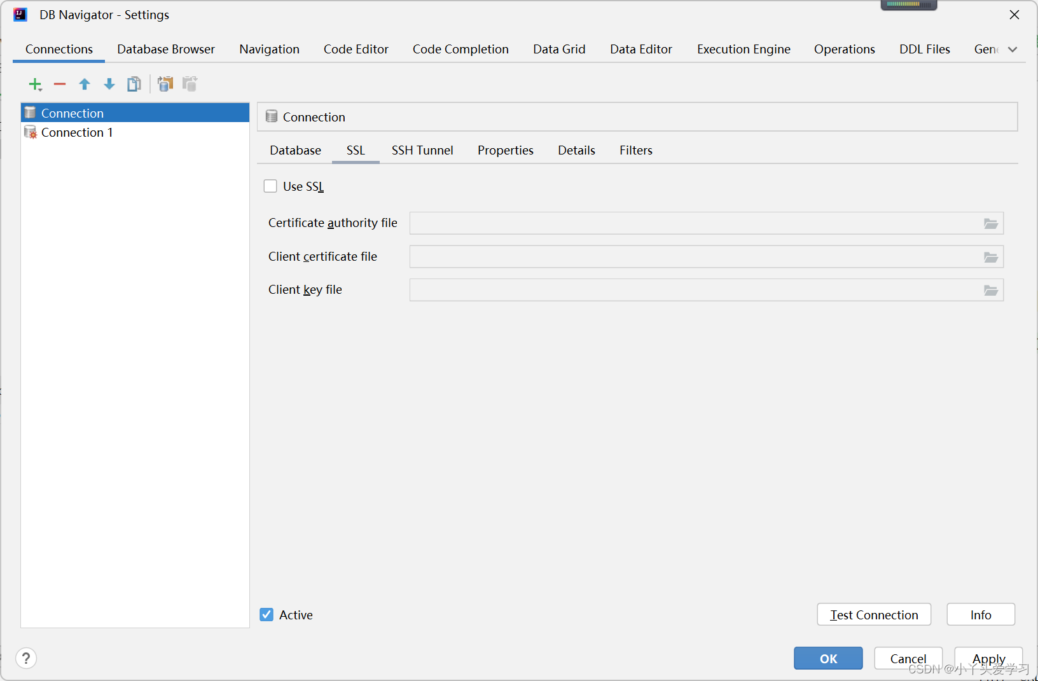The height and width of the screenshot is (681, 1038).
Task: Open the Details sub-tab
Action: (576, 151)
